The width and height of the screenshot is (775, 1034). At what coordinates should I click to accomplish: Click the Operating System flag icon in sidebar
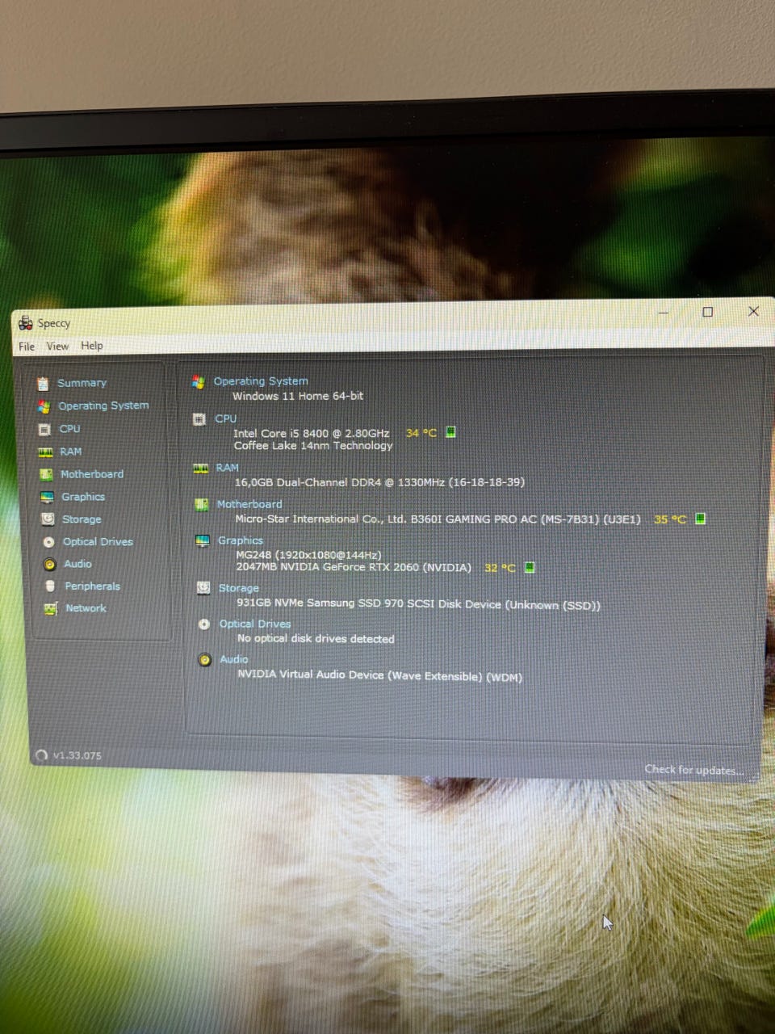point(44,406)
